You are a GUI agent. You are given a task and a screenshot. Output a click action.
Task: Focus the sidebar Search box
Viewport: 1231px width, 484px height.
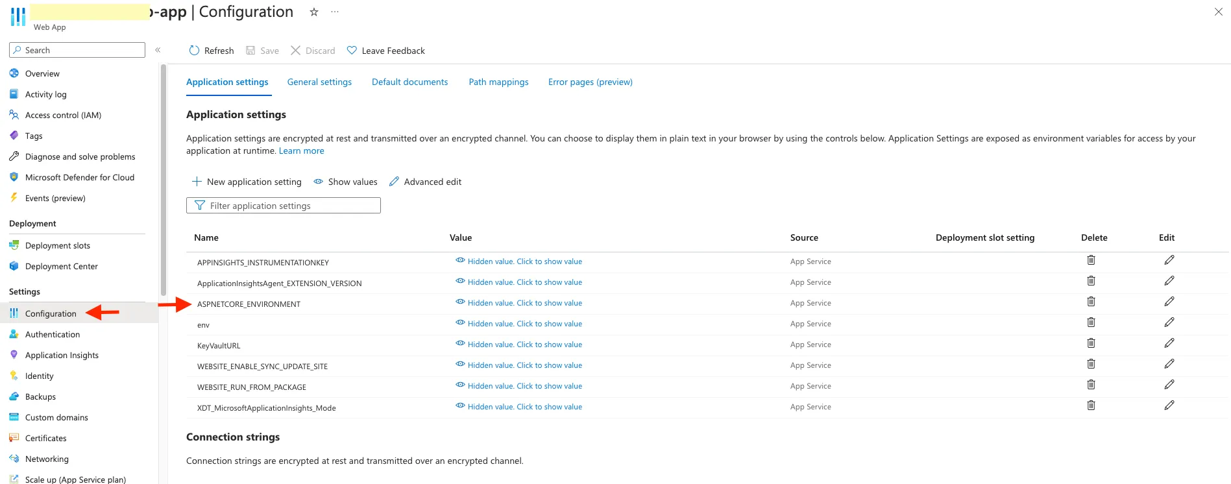[77, 50]
